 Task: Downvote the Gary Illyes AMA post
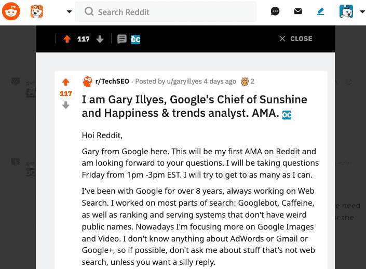[66, 105]
